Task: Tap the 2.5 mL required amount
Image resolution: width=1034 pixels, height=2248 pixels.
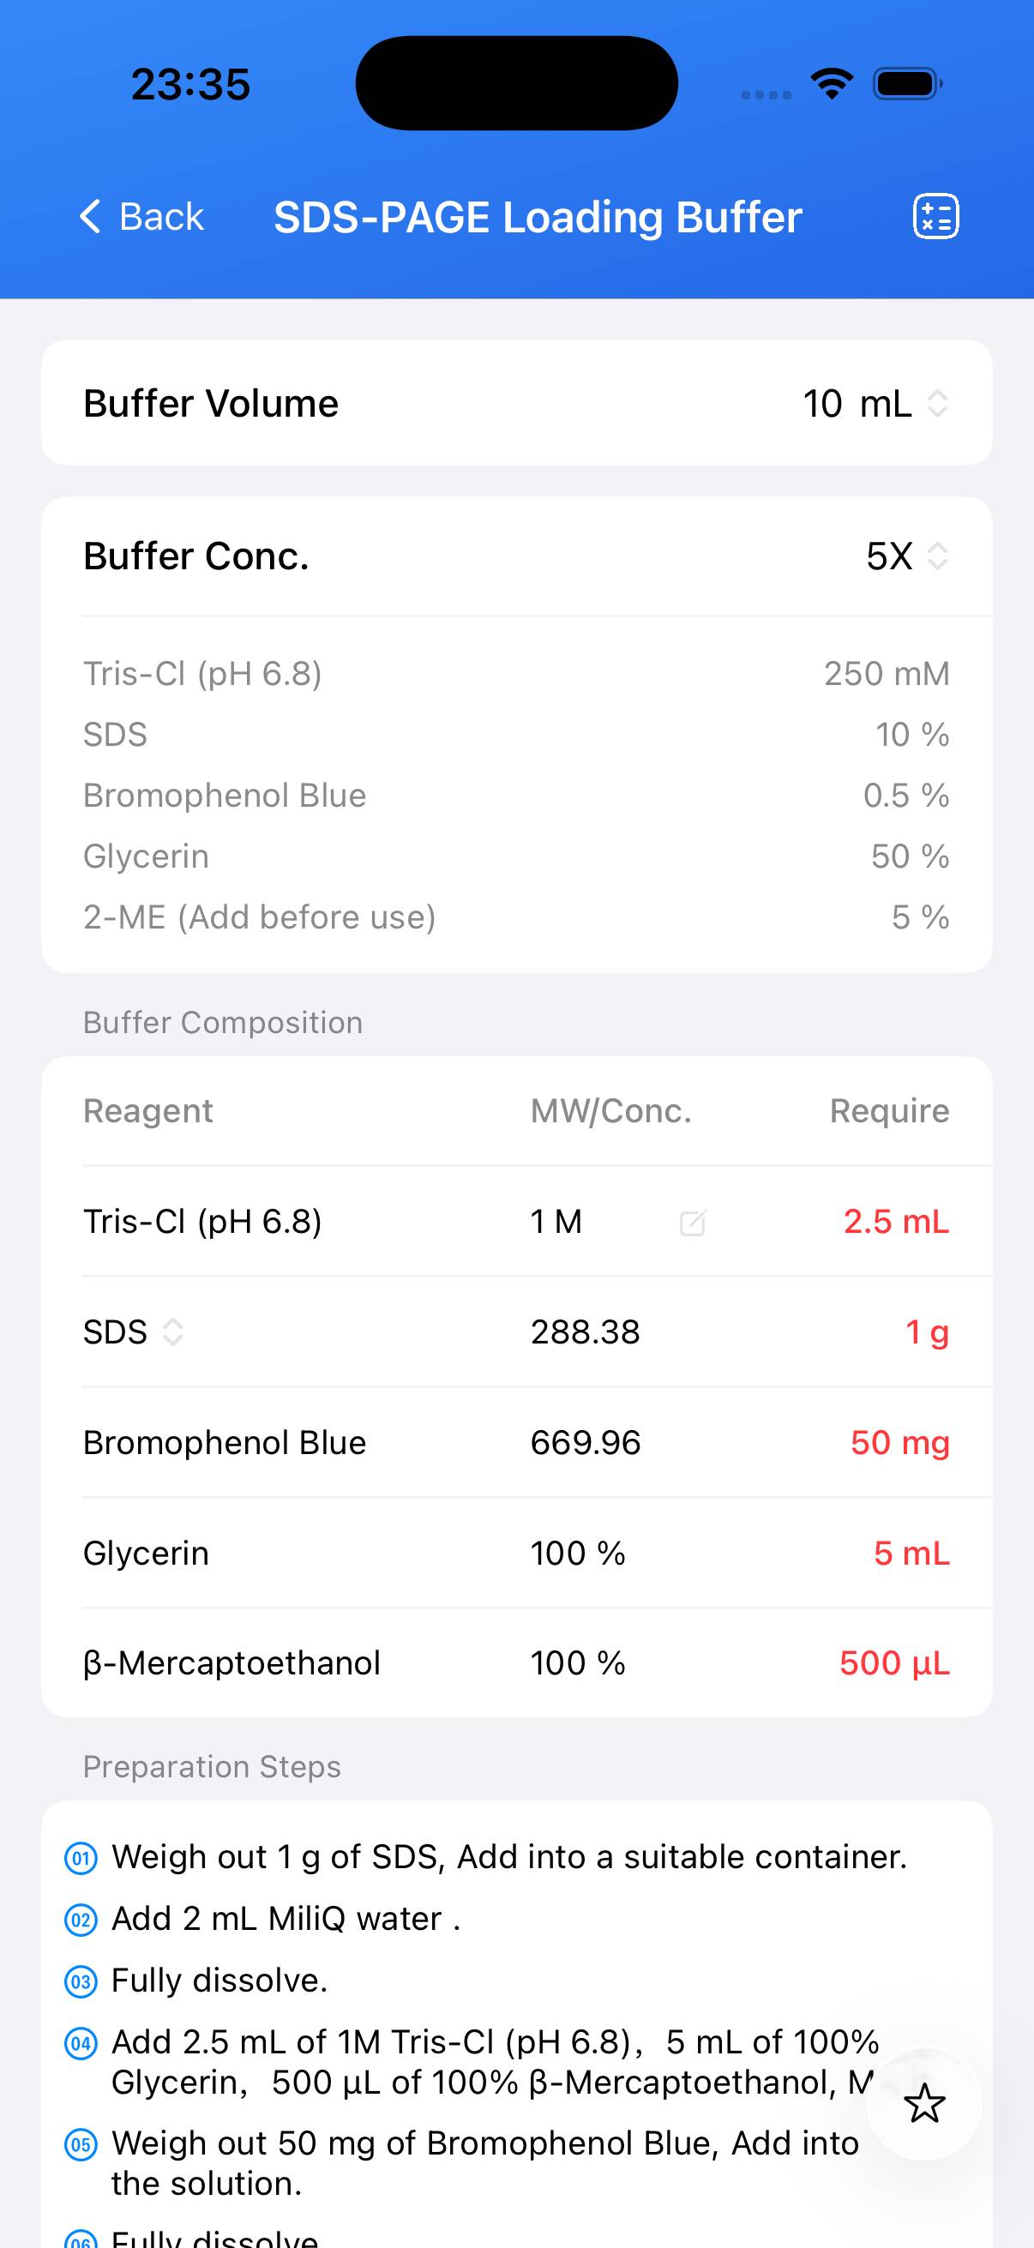Action: tap(896, 1222)
